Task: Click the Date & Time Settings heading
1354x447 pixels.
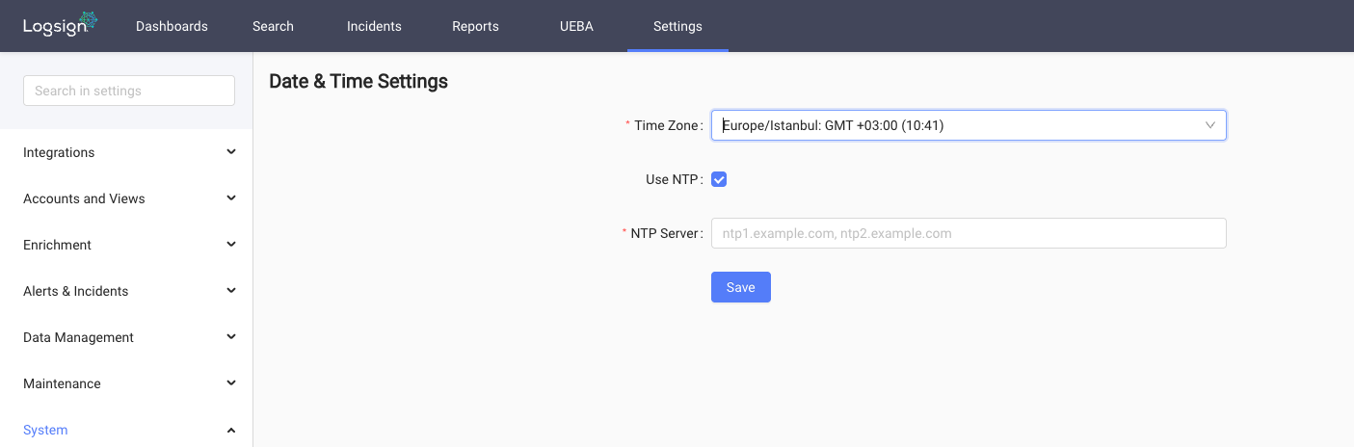Action: point(358,81)
